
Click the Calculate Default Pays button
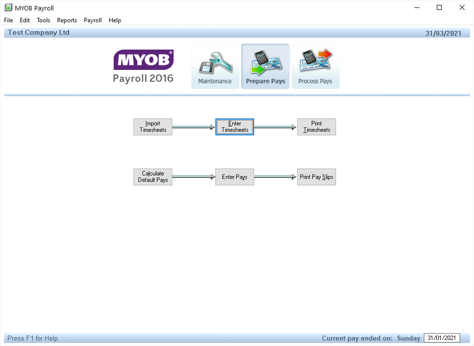[x=153, y=177]
